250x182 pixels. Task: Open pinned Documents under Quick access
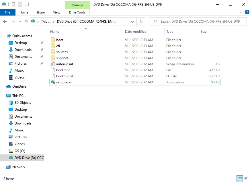(x=23, y=56)
